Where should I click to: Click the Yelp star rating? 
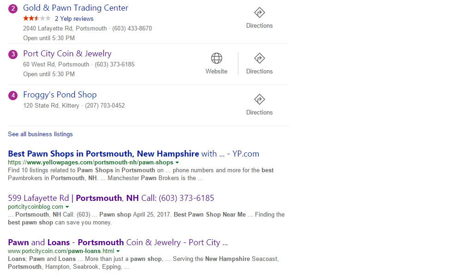pyautogui.click(x=37, y=19)
